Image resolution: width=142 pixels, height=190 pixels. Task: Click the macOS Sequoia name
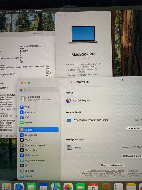(82, 100)
